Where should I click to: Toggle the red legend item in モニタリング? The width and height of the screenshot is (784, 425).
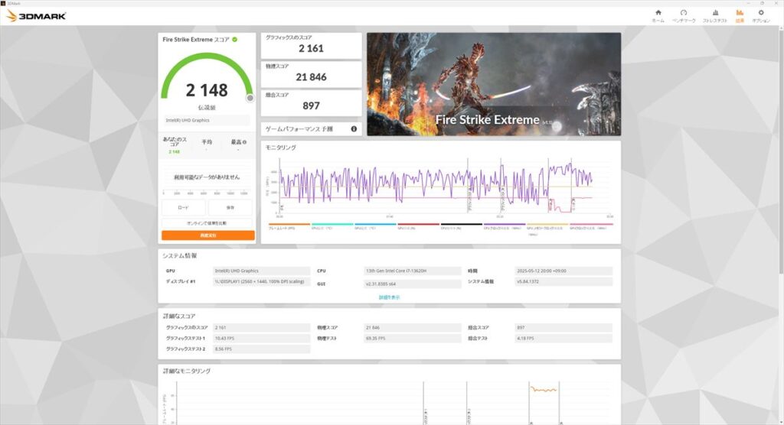(x=418, y=226)
